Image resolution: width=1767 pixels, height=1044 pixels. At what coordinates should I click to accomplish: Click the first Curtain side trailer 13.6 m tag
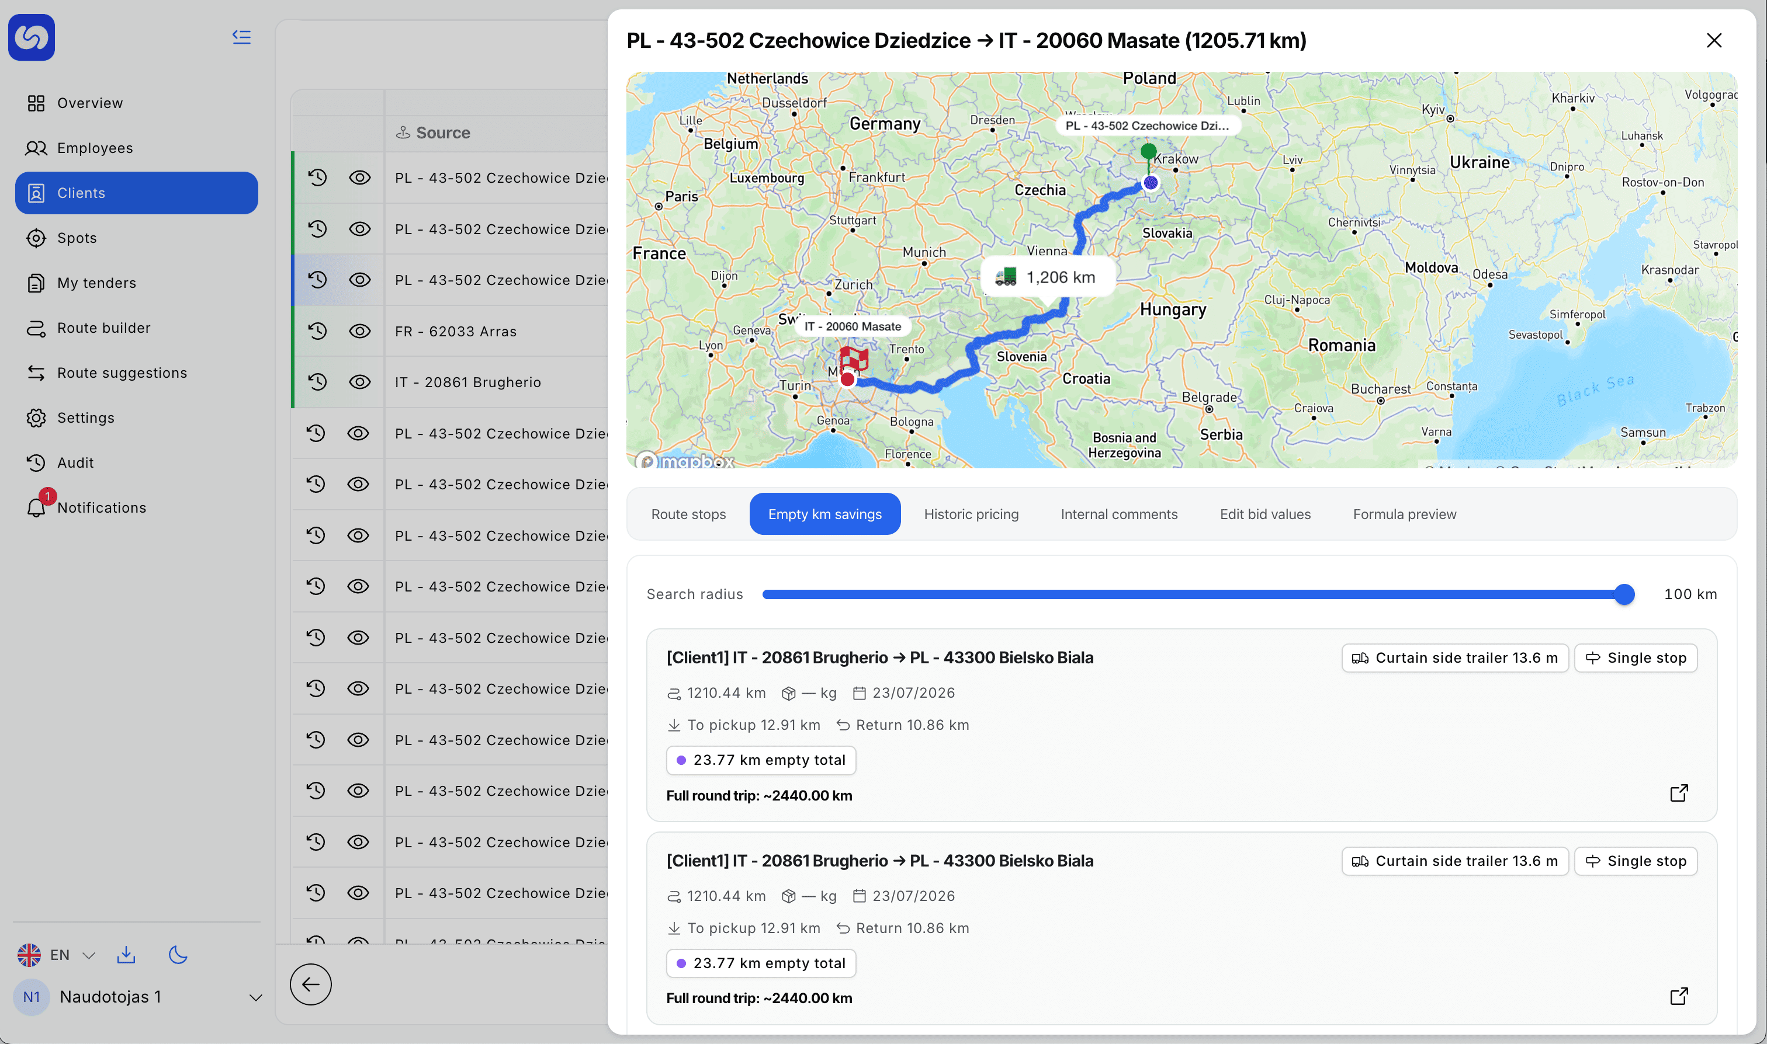tap(1454, 658)
